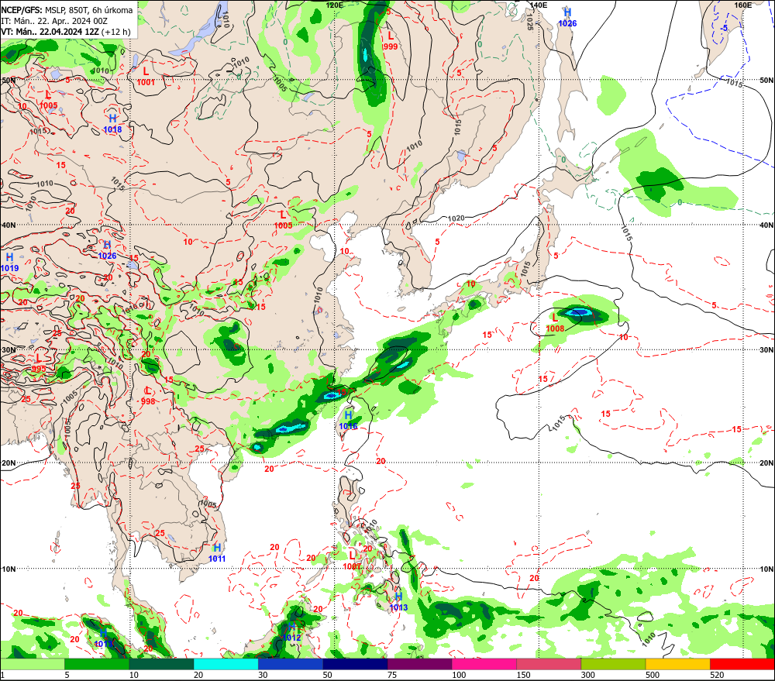Select the blue 30–50 legend swatch
The image size is (775, 681).
[290, 664]
